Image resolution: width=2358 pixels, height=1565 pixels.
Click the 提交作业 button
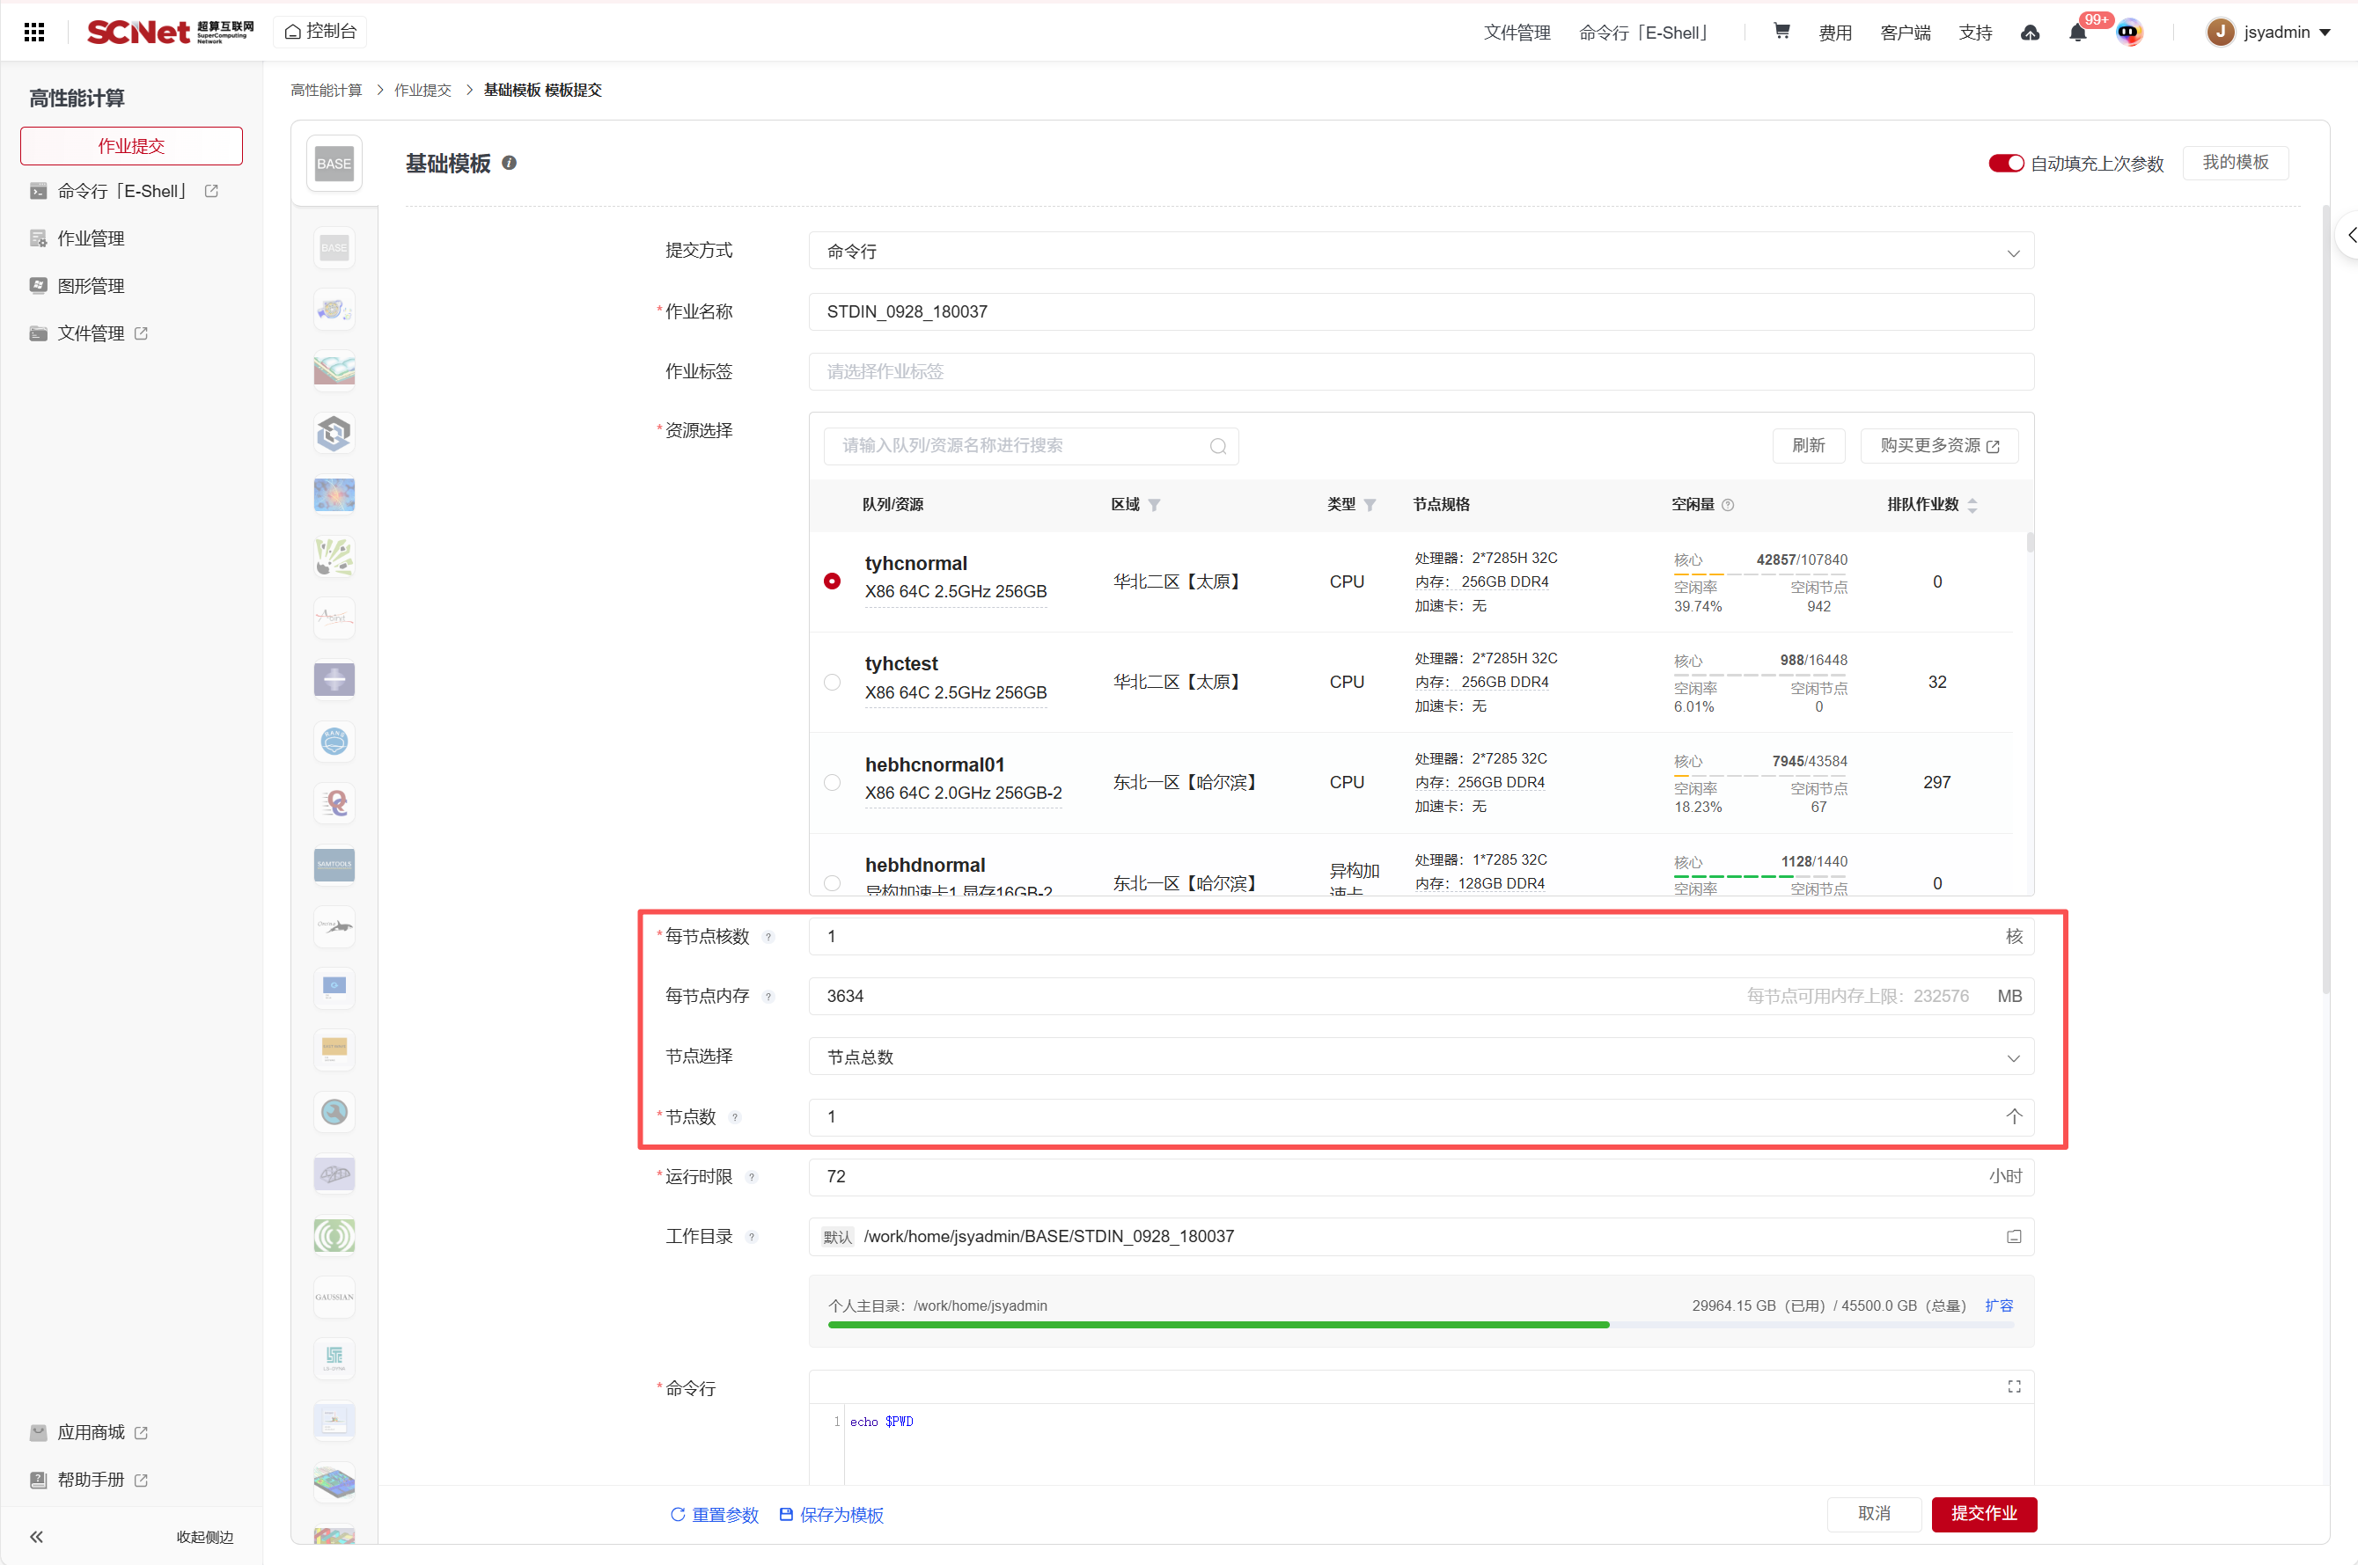coord(1983,1514)
